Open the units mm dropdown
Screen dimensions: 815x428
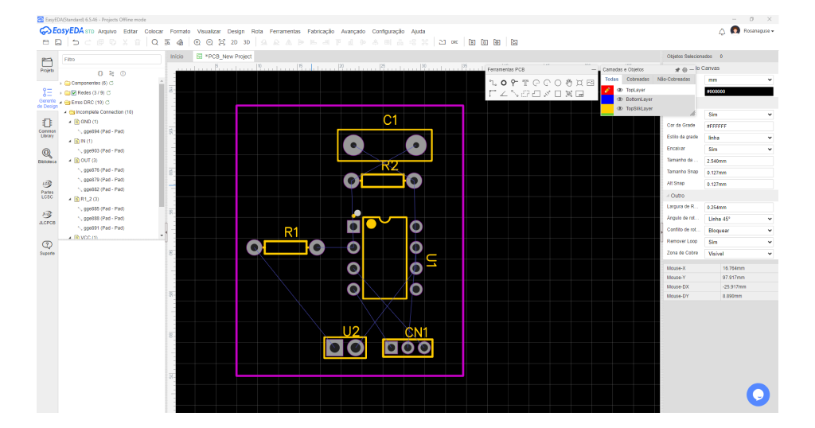(x=739, y=80)
